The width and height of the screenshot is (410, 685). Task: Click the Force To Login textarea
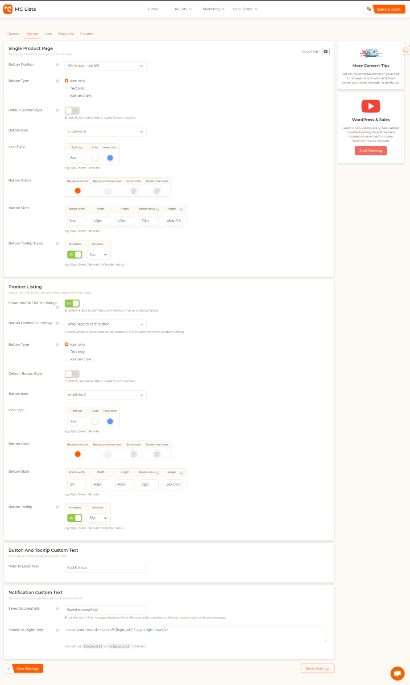[x=196, y=634]
